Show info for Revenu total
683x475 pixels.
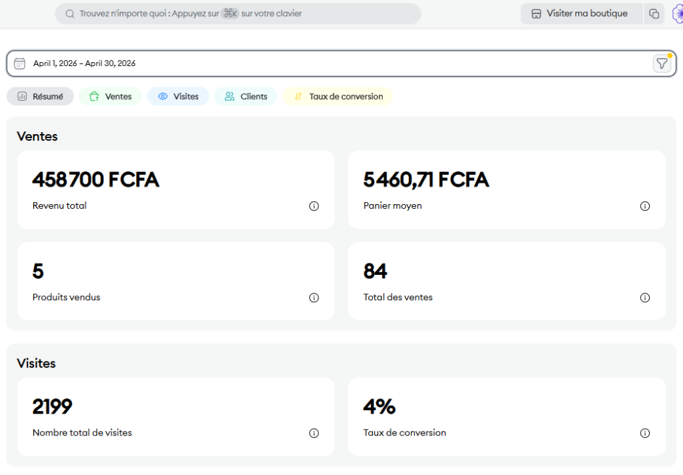pyautogui.click(x=314, y=206)
